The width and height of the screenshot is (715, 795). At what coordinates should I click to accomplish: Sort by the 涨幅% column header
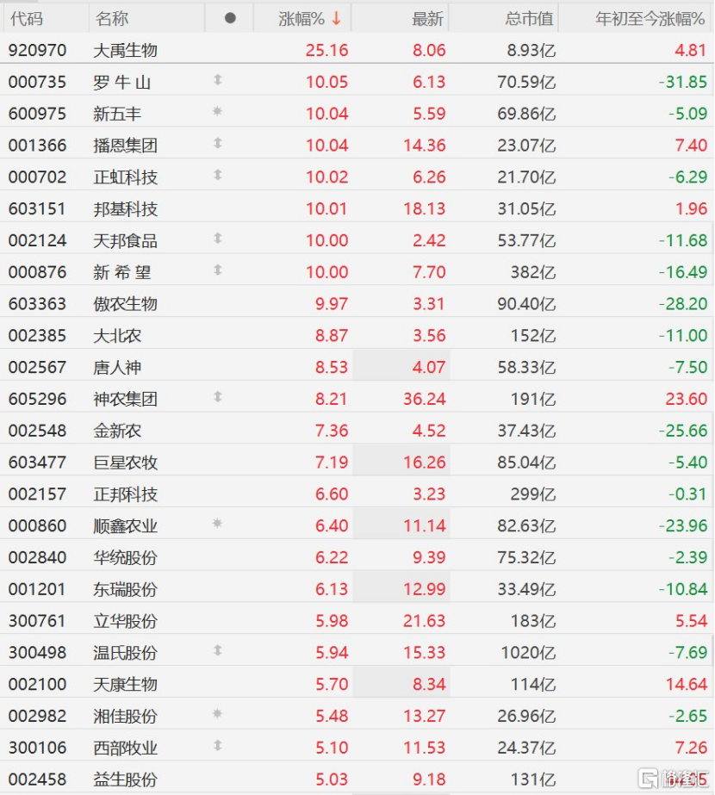point(302,19)
